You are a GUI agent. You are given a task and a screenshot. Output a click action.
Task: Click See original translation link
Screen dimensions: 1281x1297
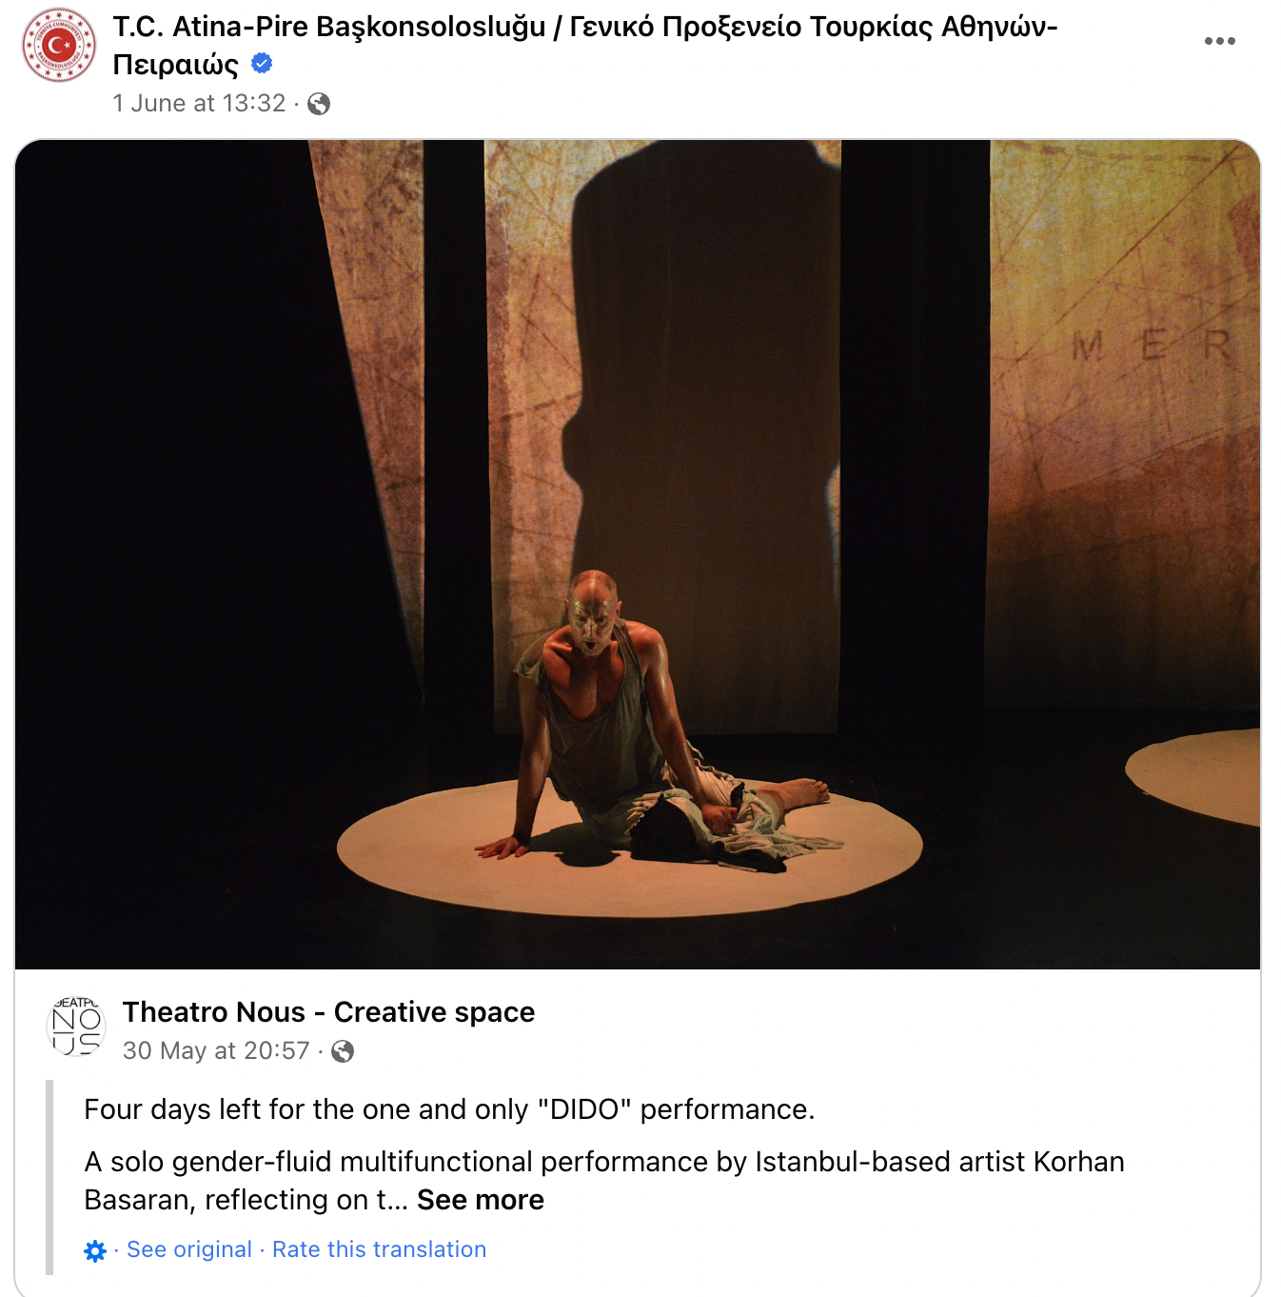pyautogui.click(x=189, y=1249)
